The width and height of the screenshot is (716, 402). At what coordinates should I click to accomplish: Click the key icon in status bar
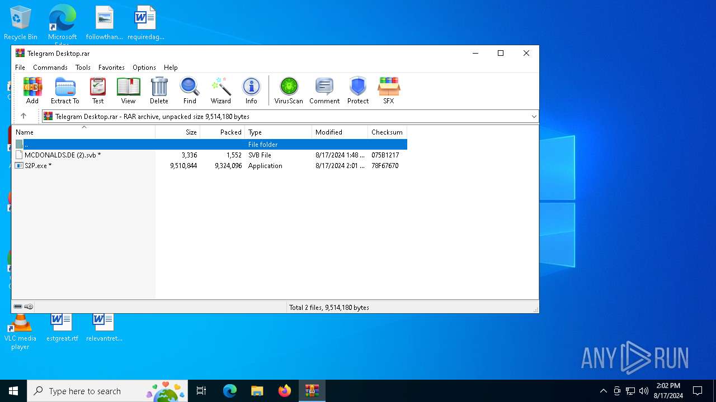[29, 307]
